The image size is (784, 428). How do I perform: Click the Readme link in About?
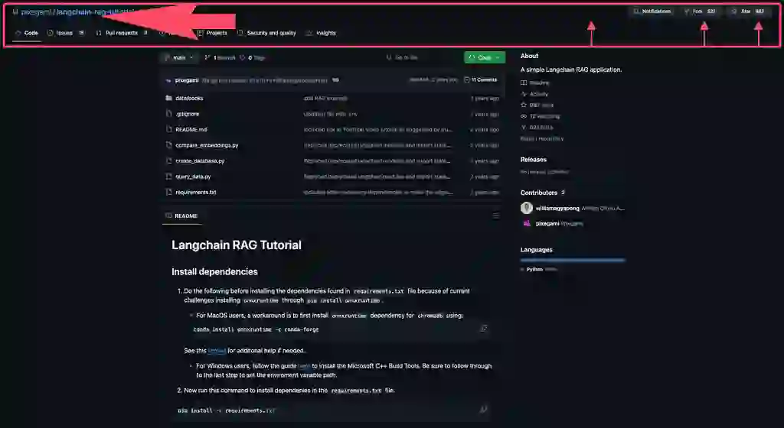point(535,83)
